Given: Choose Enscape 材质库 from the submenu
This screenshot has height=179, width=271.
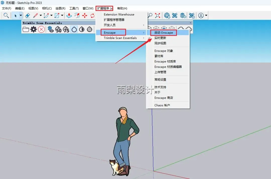Looking at the screenshot, I should pos(168,61).
